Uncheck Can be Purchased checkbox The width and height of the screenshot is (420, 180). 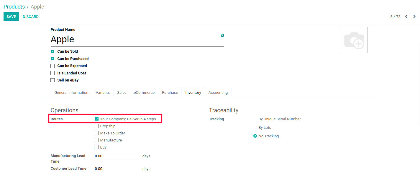tap(52, 59)
